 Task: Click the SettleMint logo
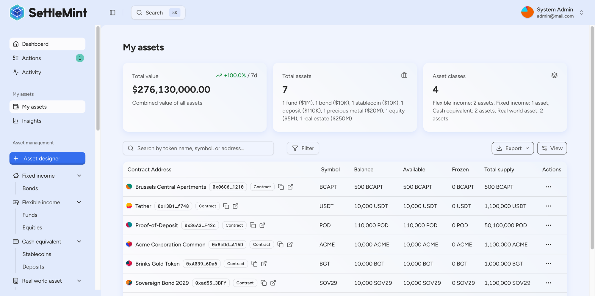click(48, 12)
